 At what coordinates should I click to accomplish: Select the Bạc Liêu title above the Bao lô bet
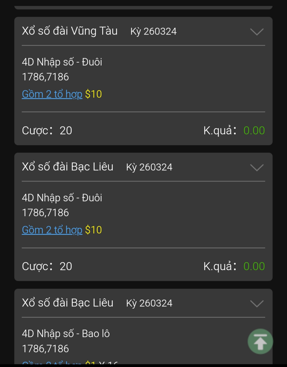pyautogui.click(x=67, y=303)
